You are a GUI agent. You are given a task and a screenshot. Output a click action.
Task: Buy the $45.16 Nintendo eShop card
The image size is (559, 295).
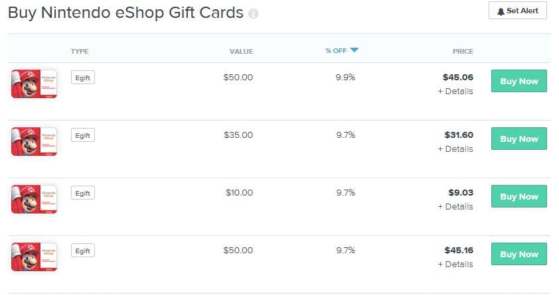519,254
